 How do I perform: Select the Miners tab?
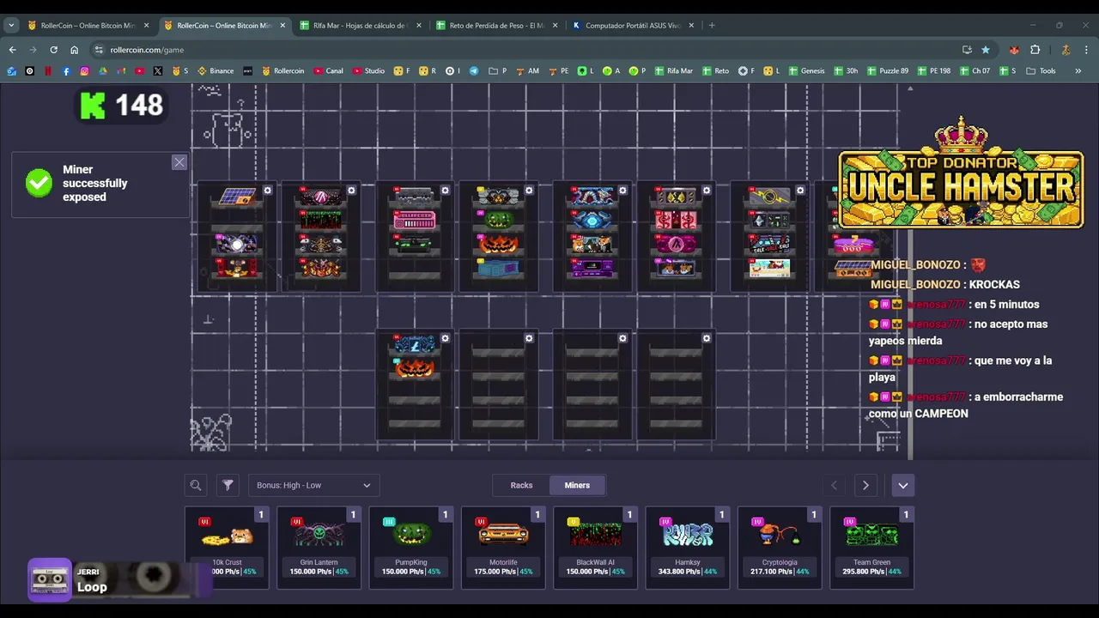pos(577,485)
